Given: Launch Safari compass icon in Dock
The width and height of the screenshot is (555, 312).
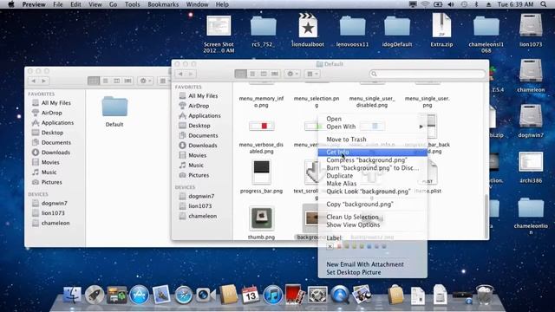Looking at the screenshot, I should (183, 295).
